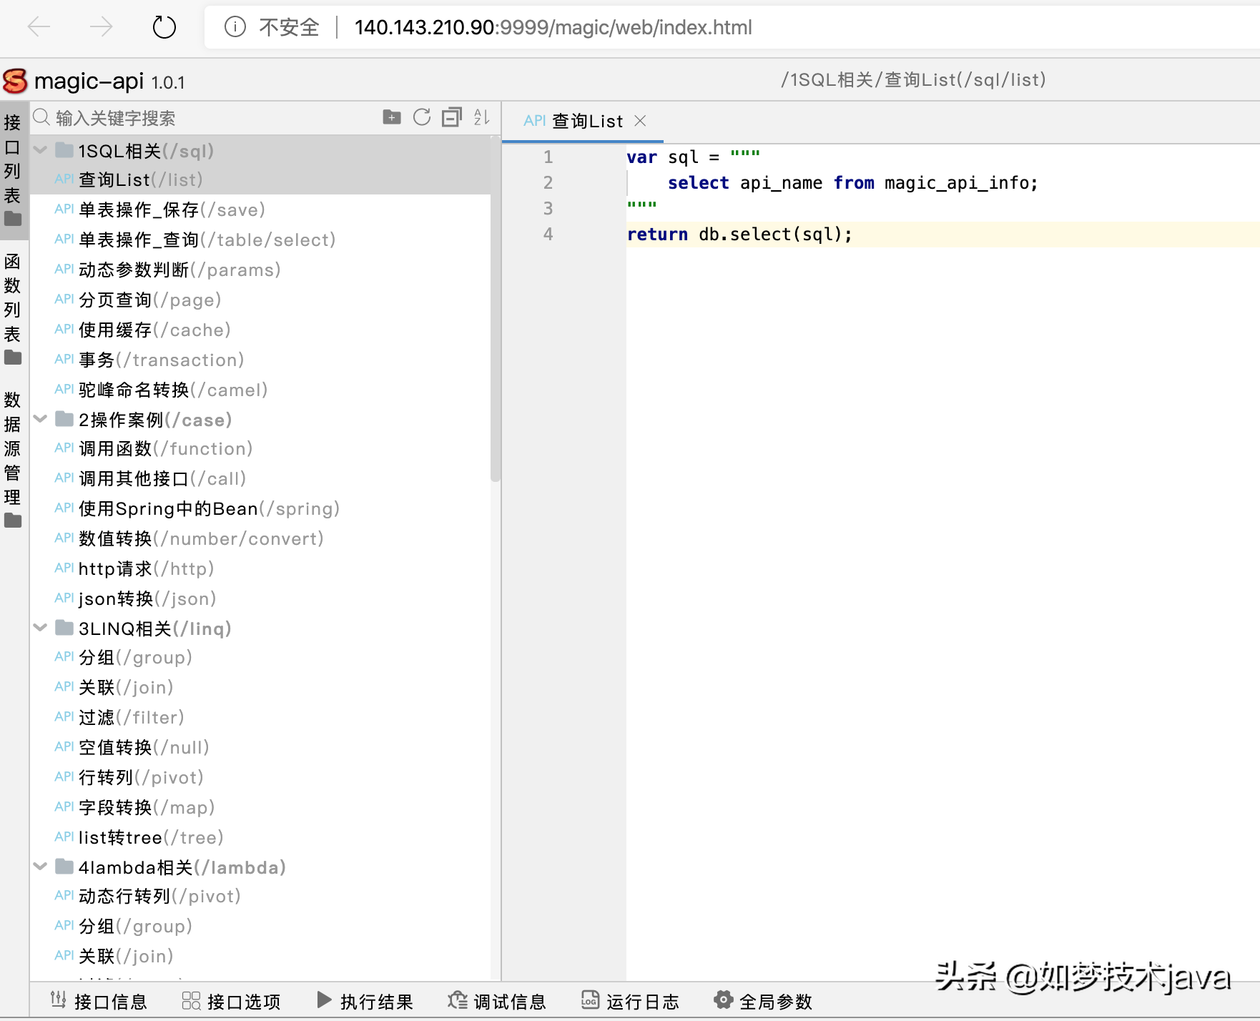Screen dimensions: 1260x1021
Task: Click the magic-api logo icon
Action: (x=16, y=82)
